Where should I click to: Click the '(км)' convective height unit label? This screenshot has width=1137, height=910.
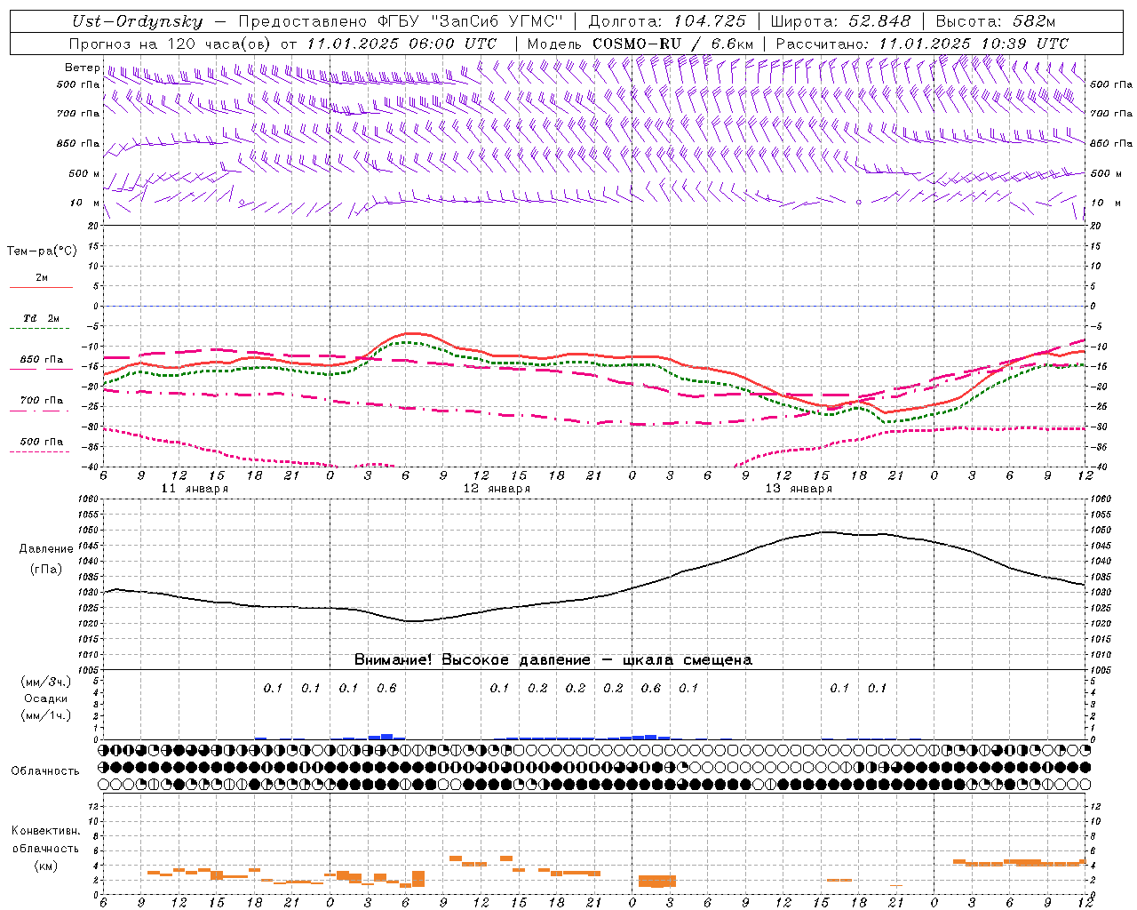[46, 866]
